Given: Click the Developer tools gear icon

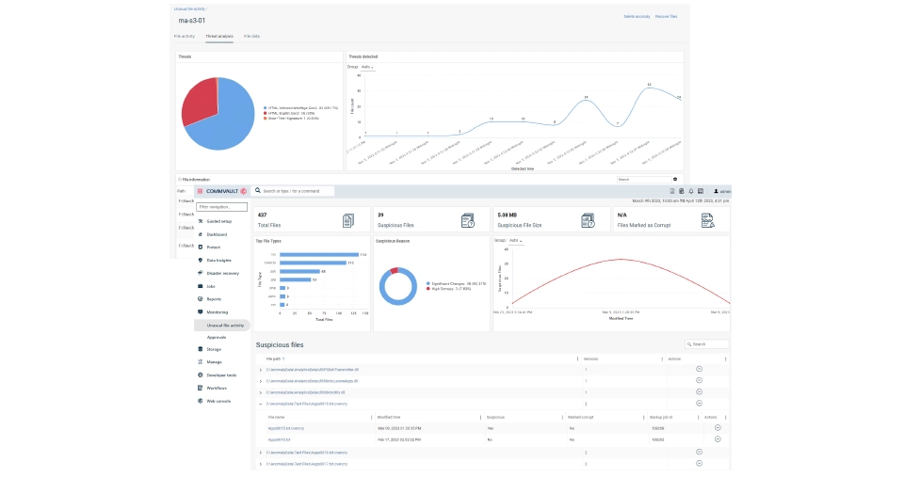Looking at the screenshot, I should click(x=200, y=374).
